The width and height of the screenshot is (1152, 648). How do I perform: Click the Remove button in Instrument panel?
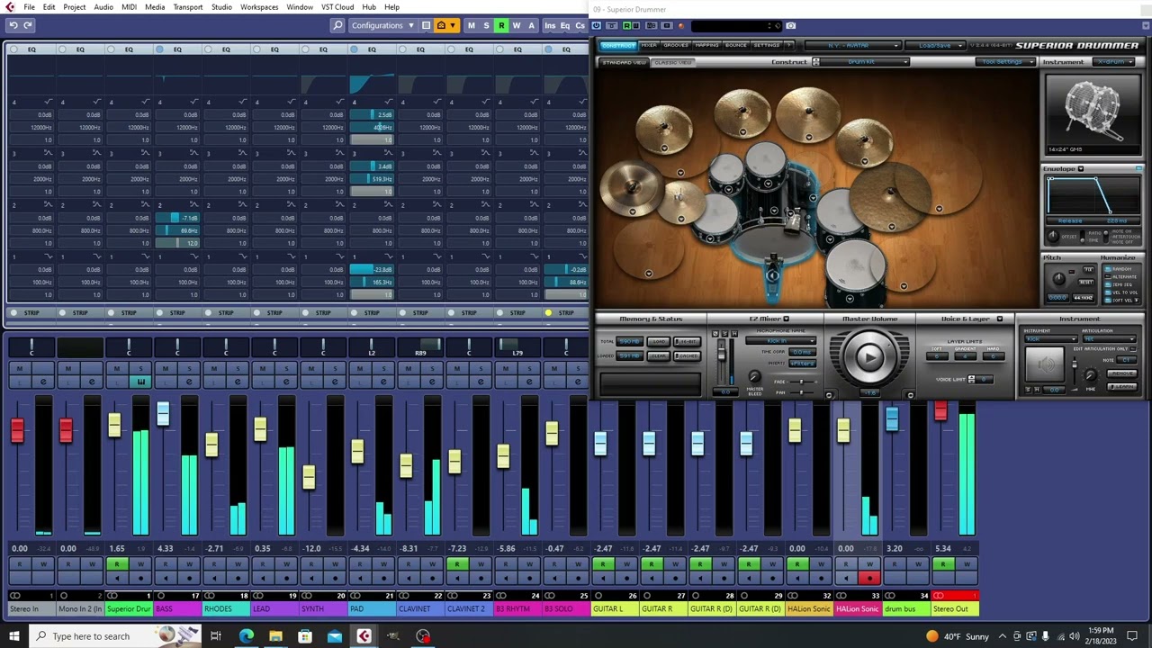point(1121,373)
